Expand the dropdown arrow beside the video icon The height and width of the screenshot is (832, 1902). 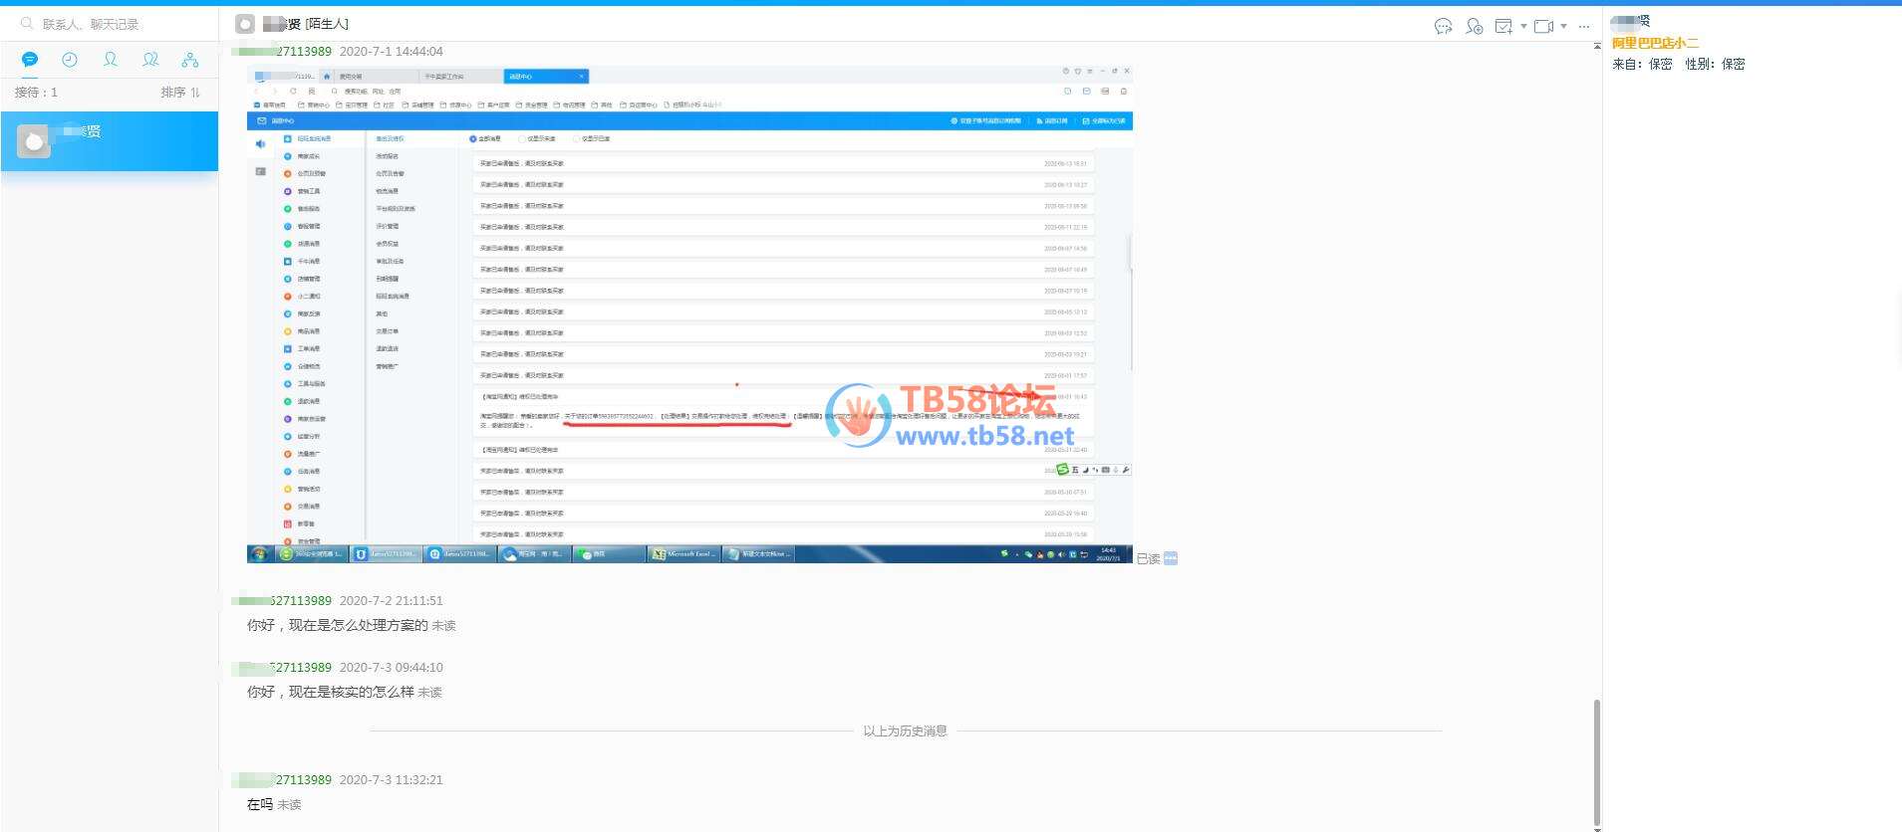(1563, 27)
